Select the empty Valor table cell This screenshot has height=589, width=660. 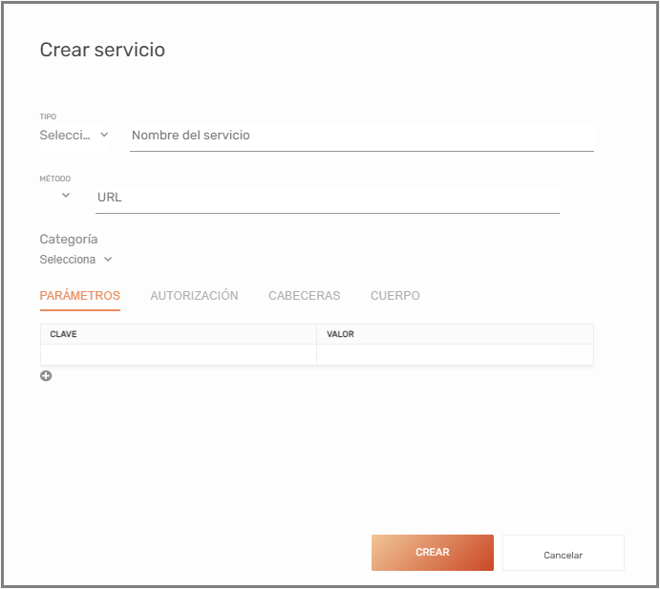[x=455, y=355]
